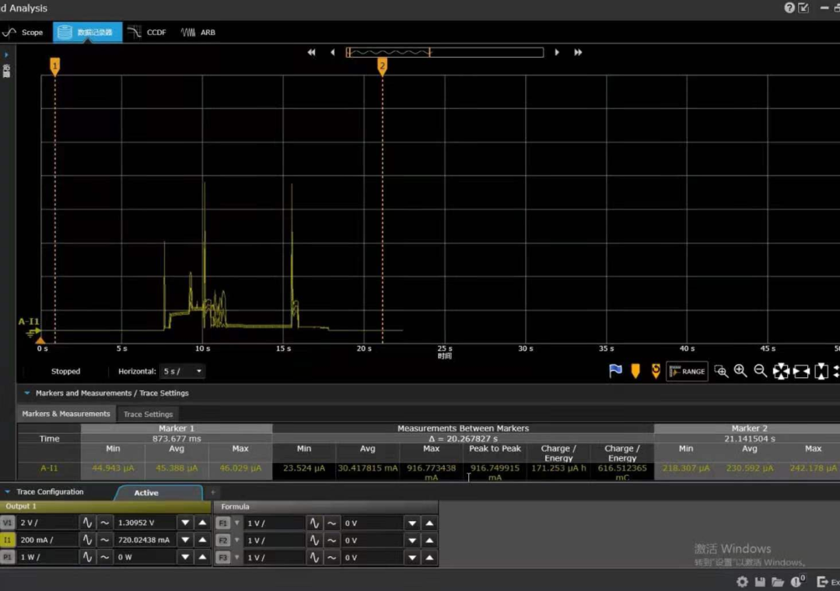Increase I1 offset with up arrow
This screenshot has width=840, height=591.
point(202,540)
